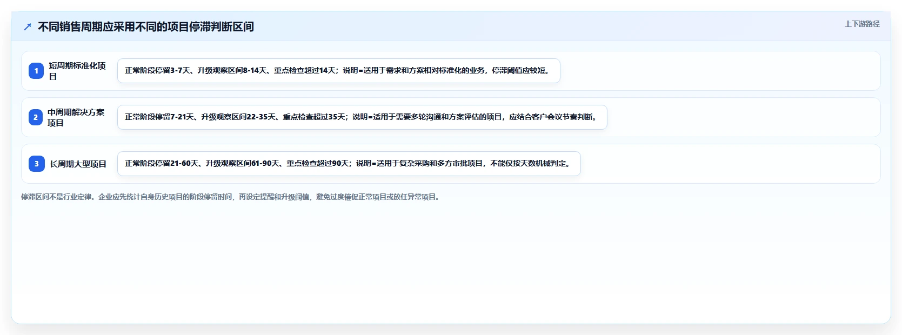
Task: Click the number 3 badge
Action: (37, 164)
